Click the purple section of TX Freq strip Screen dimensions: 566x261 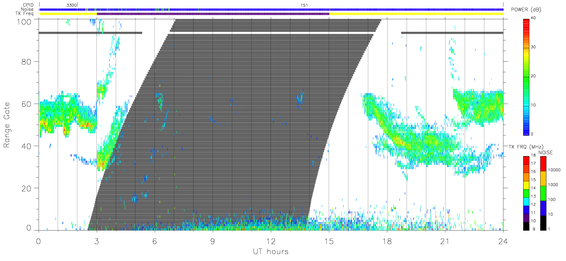(x=213, y=14)
